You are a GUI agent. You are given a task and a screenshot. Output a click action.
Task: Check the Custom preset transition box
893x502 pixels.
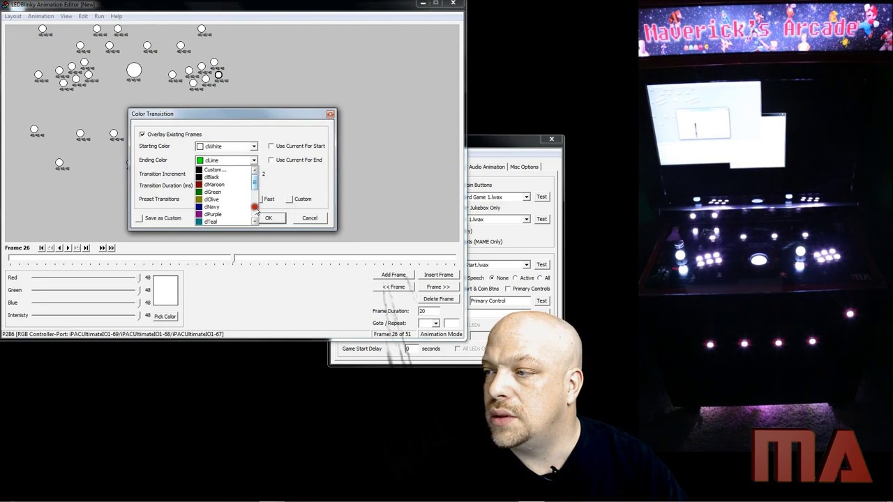[x=290, y=199]
